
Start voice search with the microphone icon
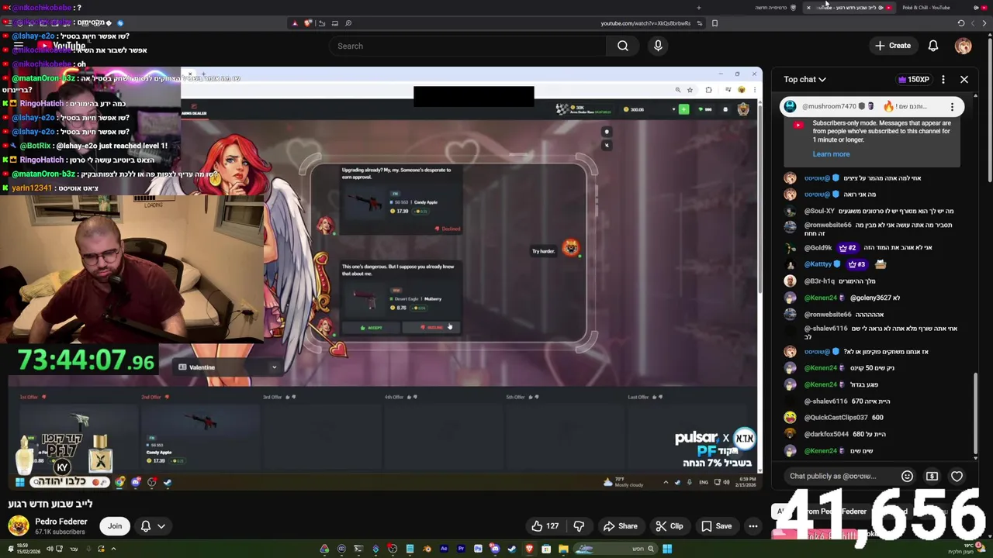(658, 46)
